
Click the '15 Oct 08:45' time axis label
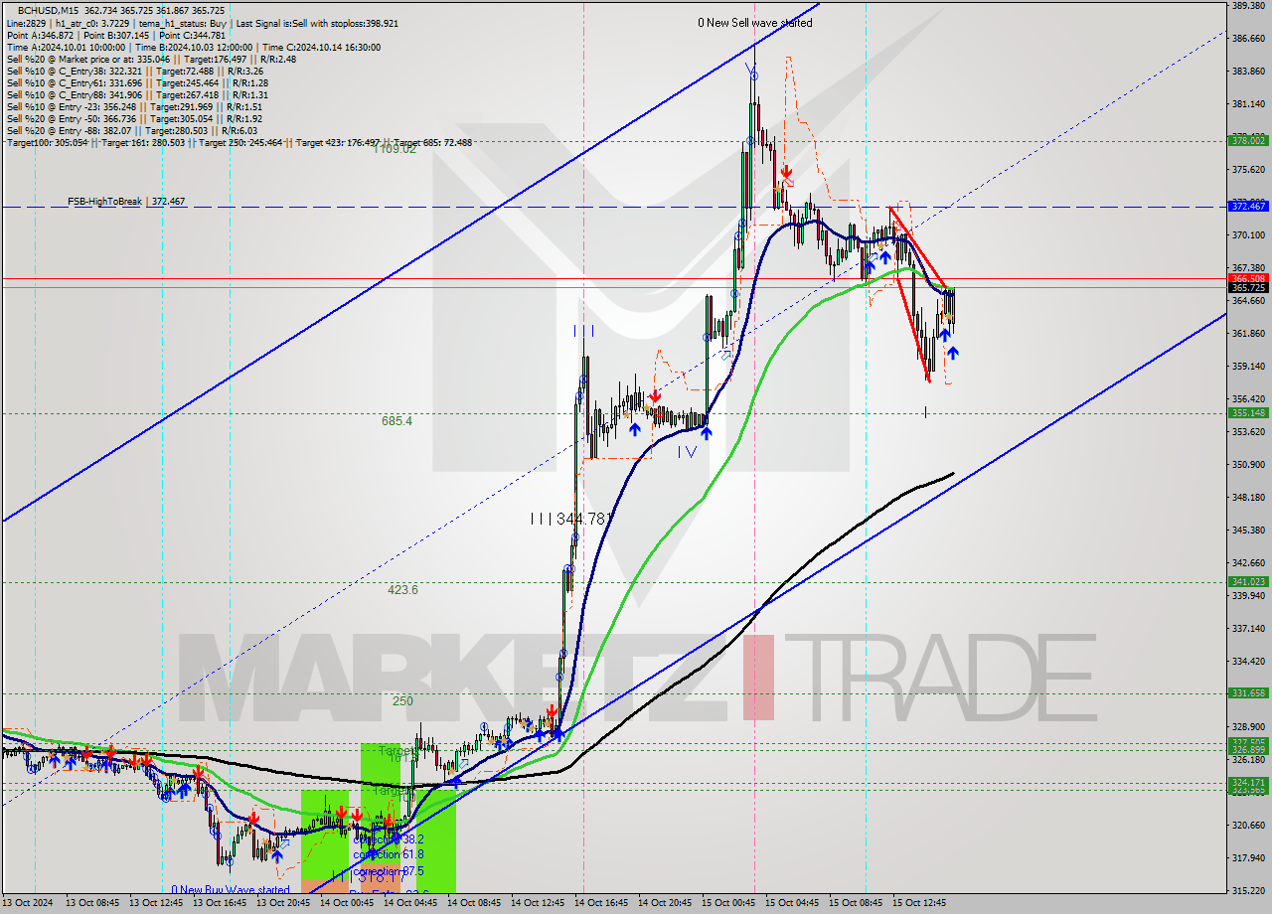point(856,903)
